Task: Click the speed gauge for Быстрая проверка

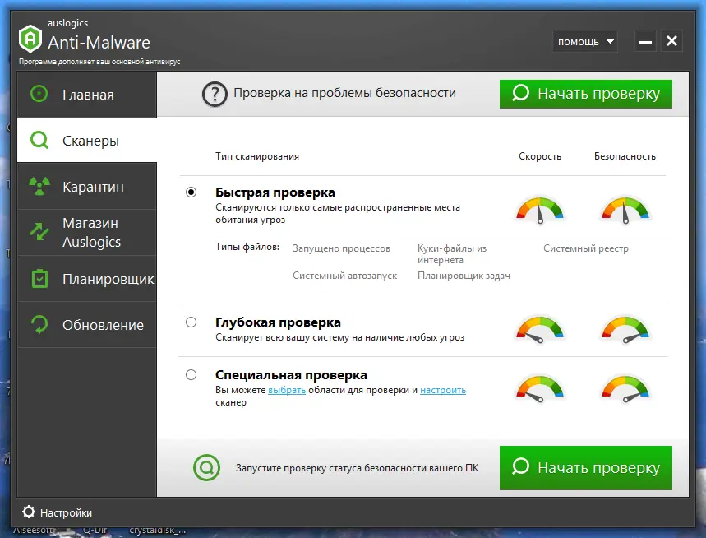Action: (540, 209)
